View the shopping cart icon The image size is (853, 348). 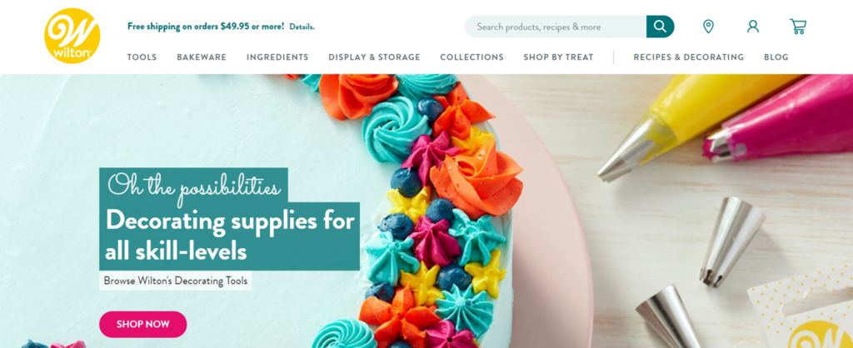[x=798, y=26]
